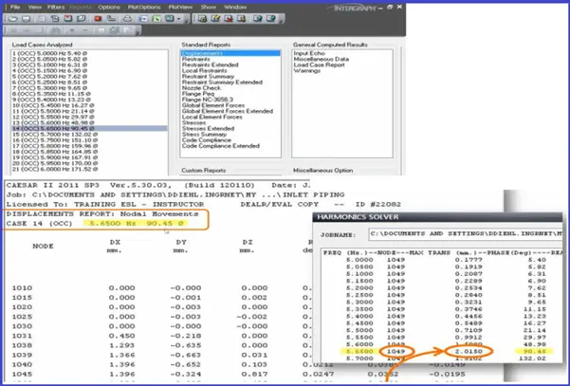Screen dimensions: 570x386
Task: Click DZ value 0.103 for node 1040
Action: coord(254,364)
